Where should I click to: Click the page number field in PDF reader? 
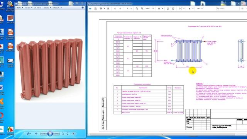[127, 8]
